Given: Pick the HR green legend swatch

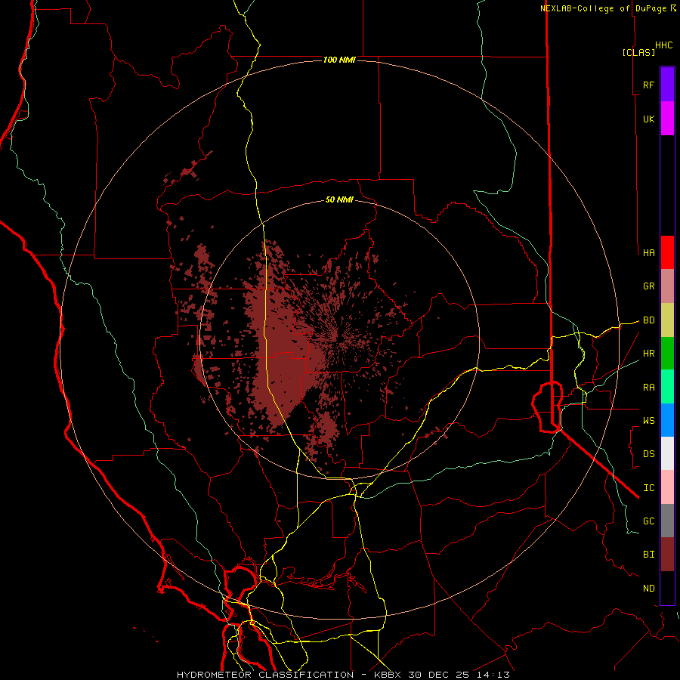Looking at the screenshot, I should click(x=667, y=354).
